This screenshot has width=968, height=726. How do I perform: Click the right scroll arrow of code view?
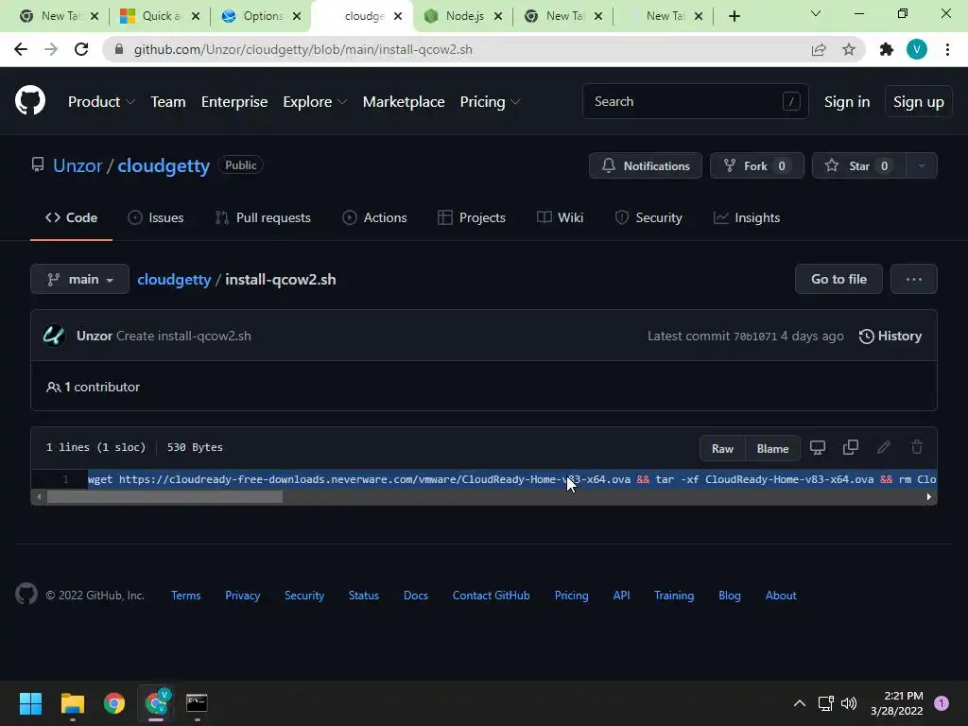pos(929,497)
